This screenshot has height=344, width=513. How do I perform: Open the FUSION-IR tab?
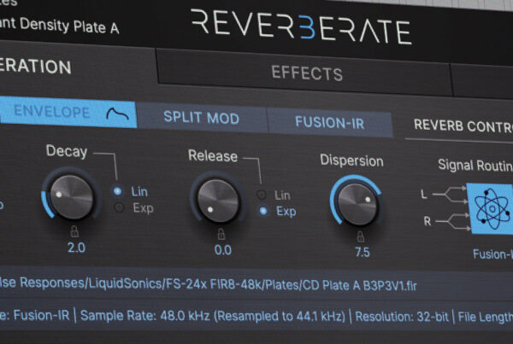[x=329, y=123]
